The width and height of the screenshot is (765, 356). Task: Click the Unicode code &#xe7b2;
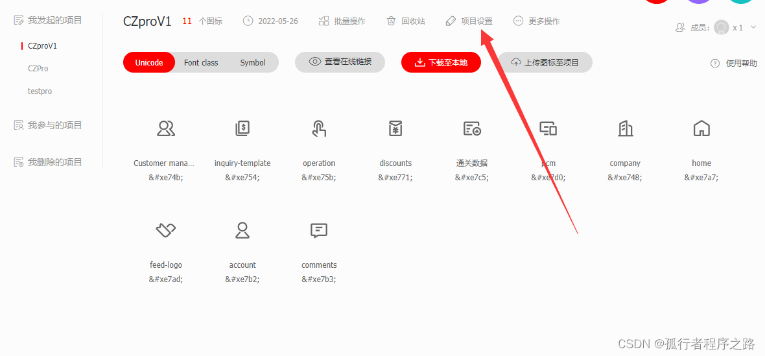(242, 279)
